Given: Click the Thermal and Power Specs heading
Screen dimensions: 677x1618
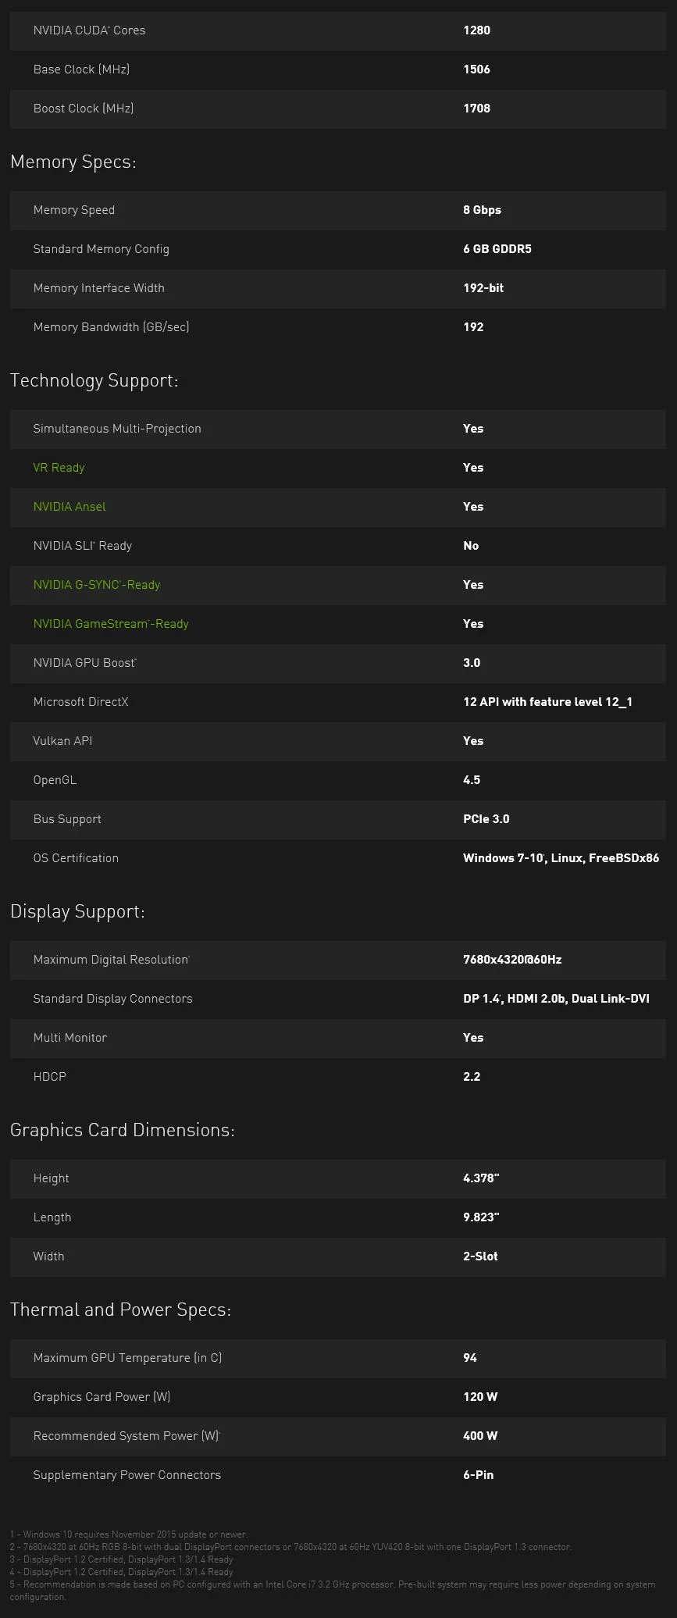Looking at the screenshot, I should coord(121,1310).
